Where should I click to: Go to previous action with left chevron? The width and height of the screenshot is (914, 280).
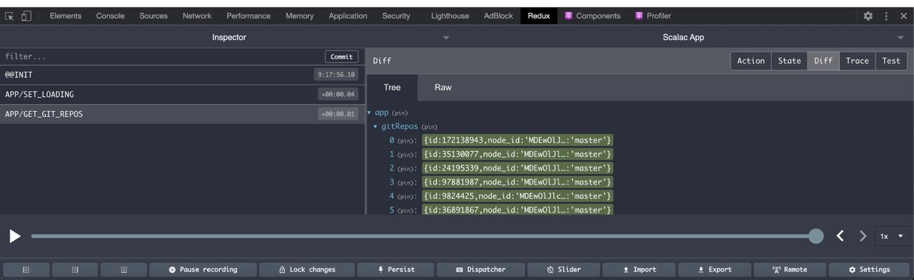(x=840, y=236)
